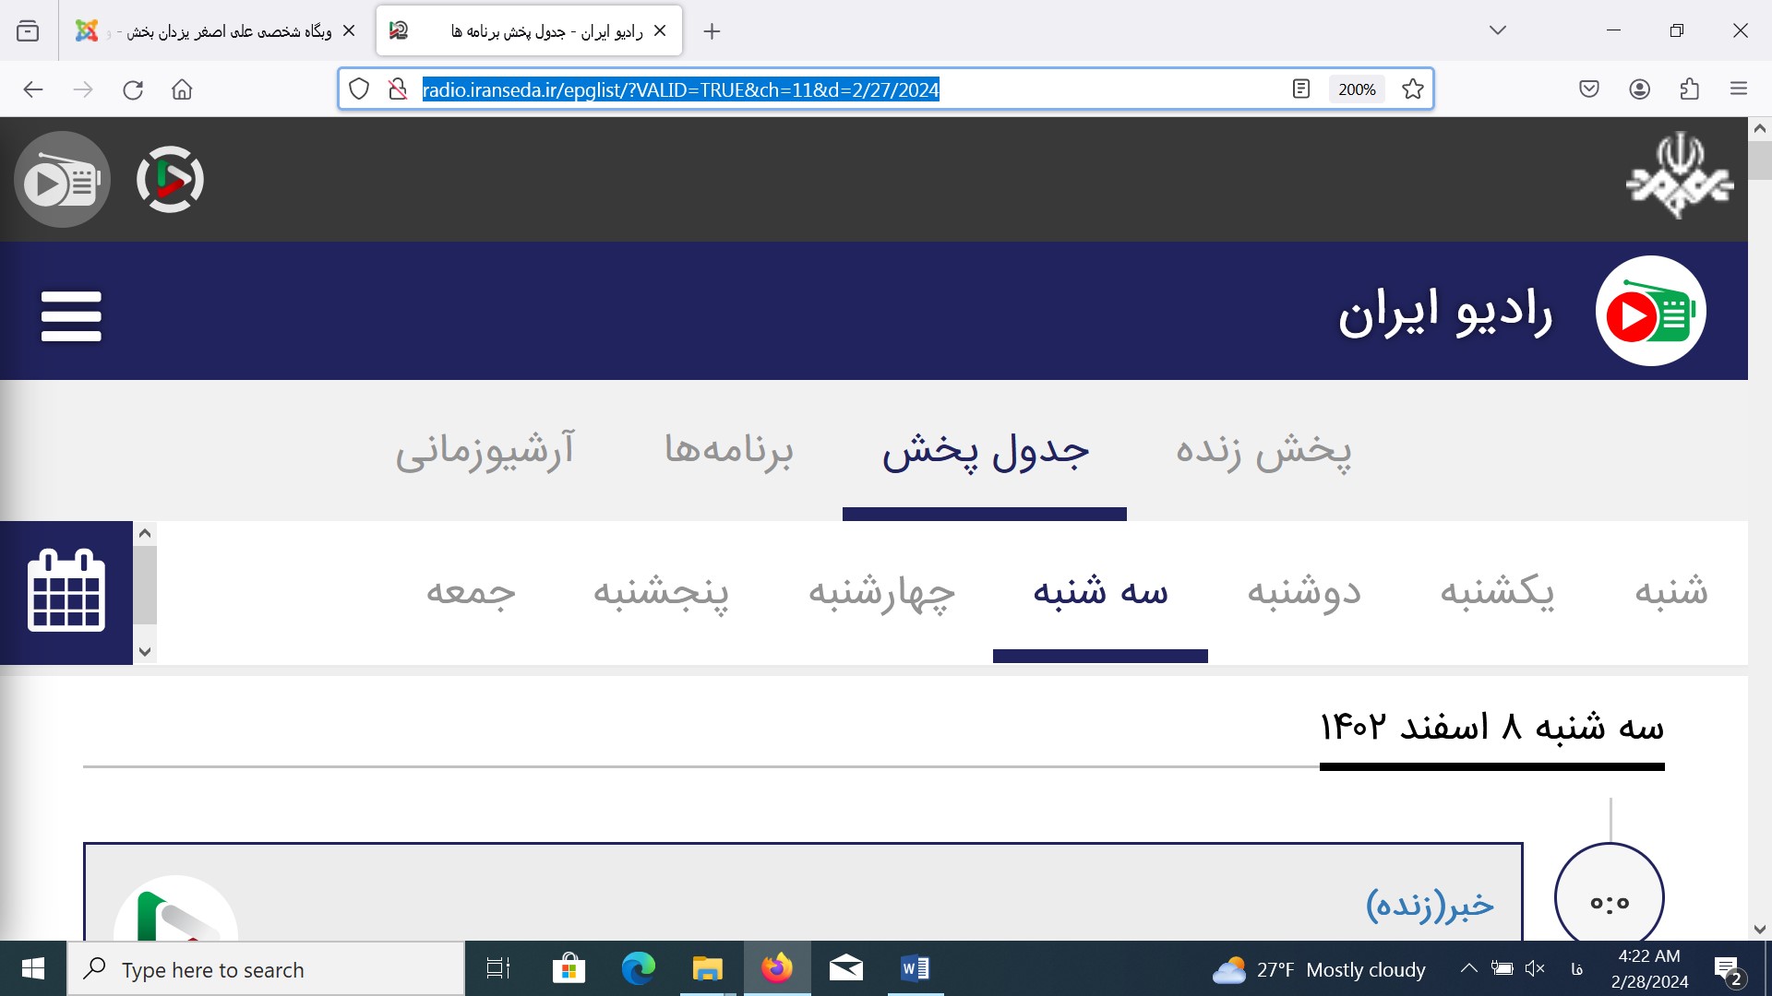Toggle Reader View in address bar
The width and height of the screenshot is (1772, 996).
click(x=1300, y=89)
